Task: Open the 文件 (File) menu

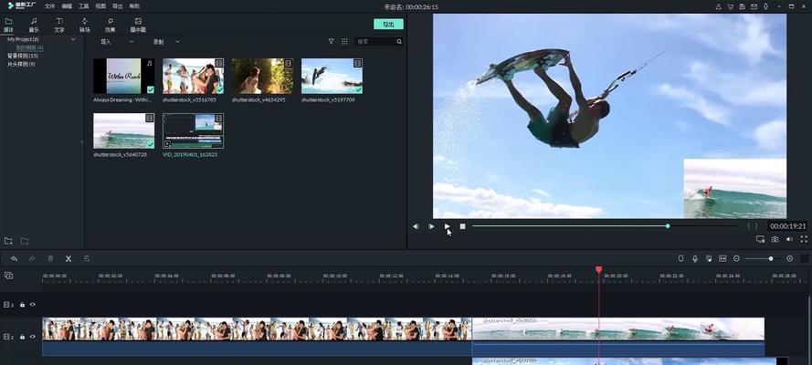Action: [49, 6]
